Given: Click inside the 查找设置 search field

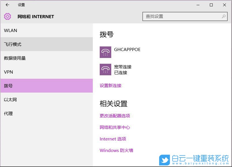Looking at the screenshot, I should tap(179, 16).
